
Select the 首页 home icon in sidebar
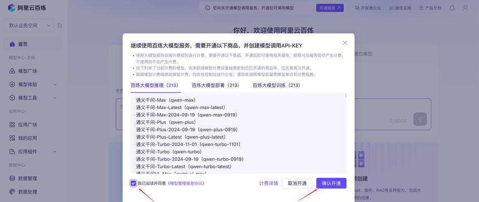(x=12, y=44)
